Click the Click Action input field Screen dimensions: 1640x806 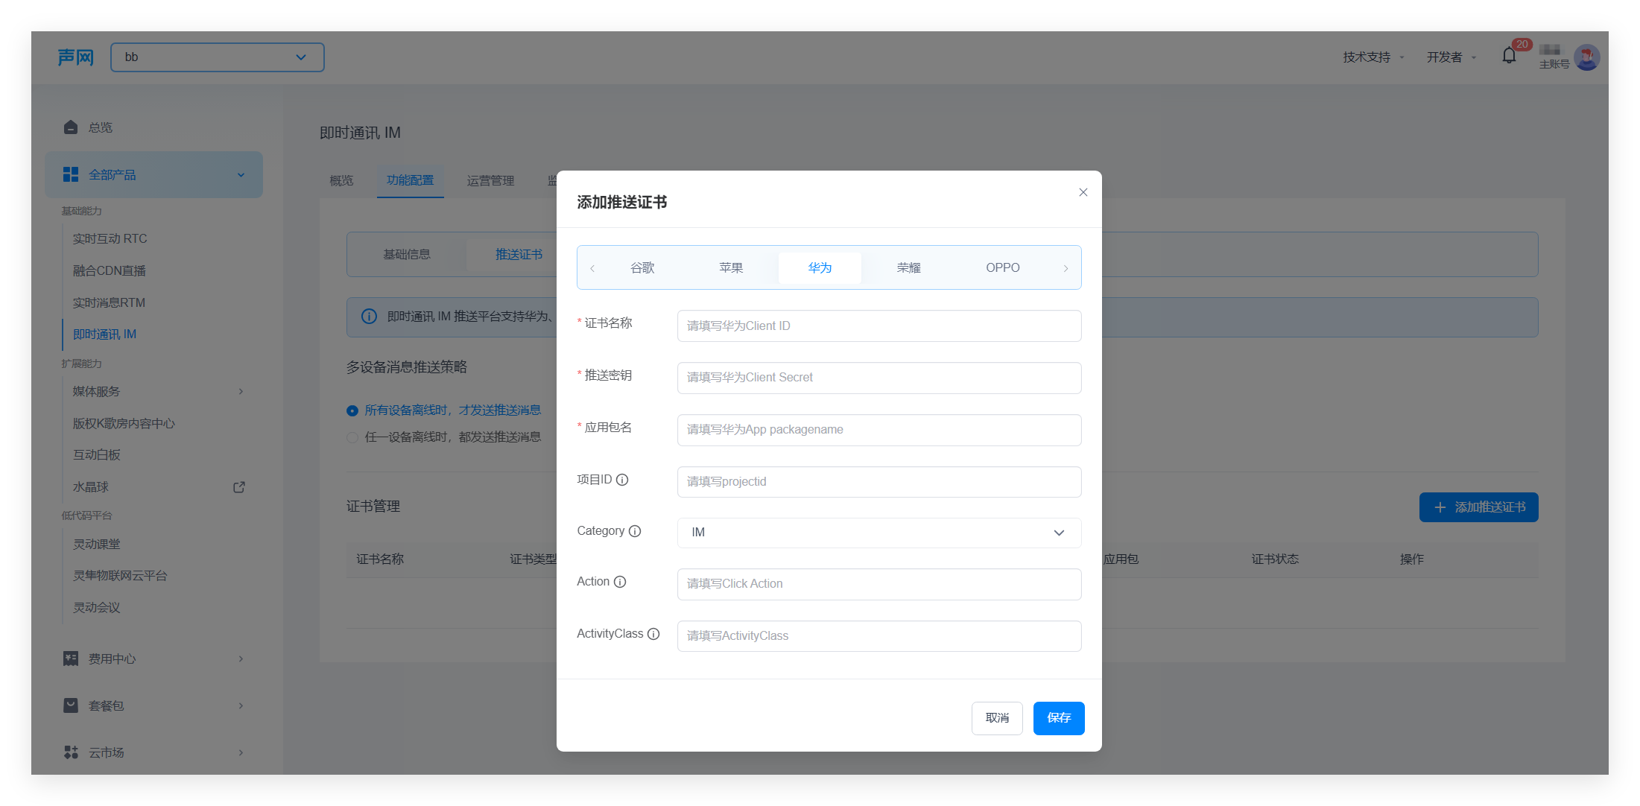click(x=879, y=584)
